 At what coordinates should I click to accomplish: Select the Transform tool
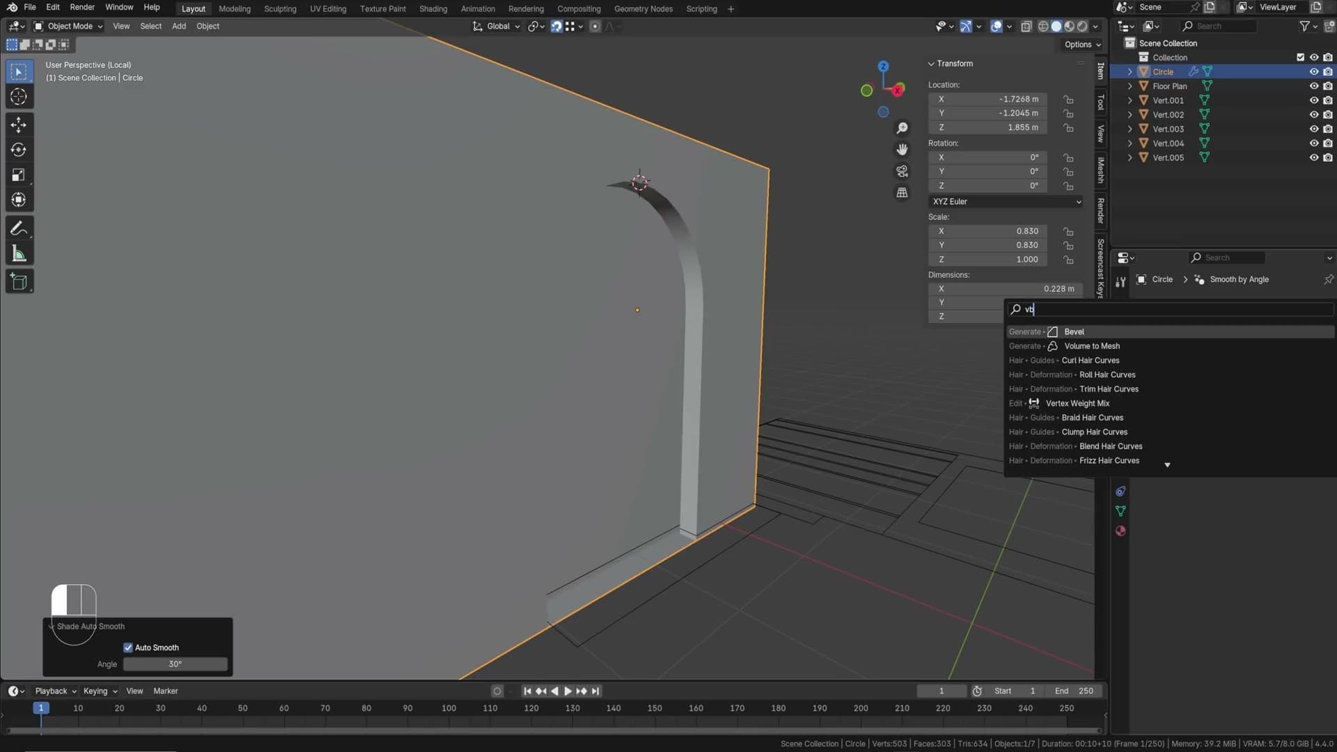tap(19, 200)
